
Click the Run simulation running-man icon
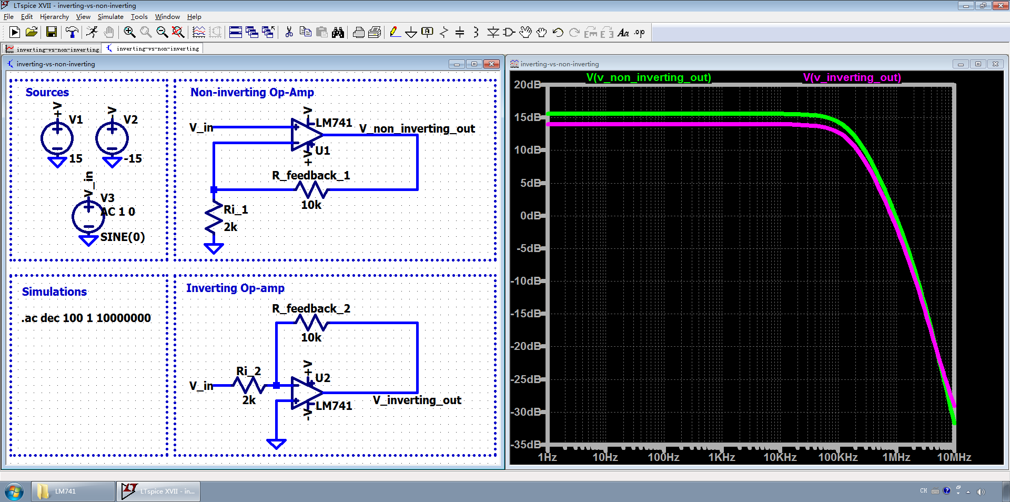pos(92,33)
